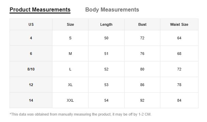Click the bust value 80 cell

[x=142, y=69]
